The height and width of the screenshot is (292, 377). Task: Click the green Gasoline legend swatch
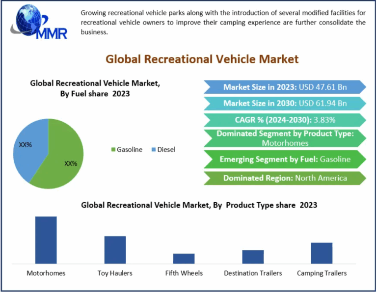pos(113,150)
